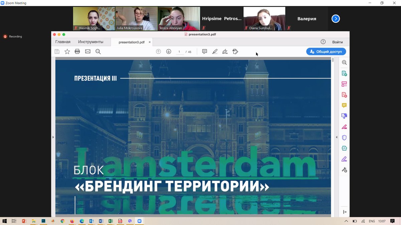Open Google Chrome from the taskbar
This screenshot has height=225, width=401.
point(62,221)
